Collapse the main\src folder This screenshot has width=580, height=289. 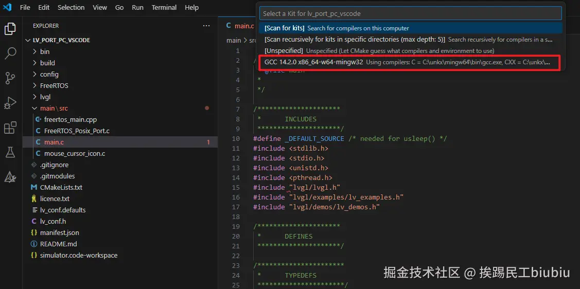pyautogui.click(x=120, y=109)
